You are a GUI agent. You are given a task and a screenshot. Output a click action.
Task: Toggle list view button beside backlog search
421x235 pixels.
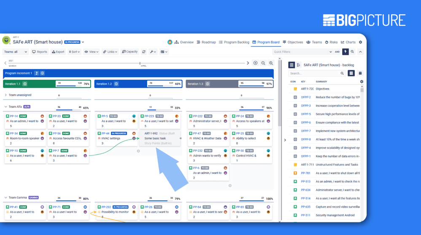351,73
